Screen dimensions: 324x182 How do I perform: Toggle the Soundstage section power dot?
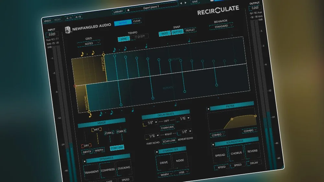click(x=213, y=145)
